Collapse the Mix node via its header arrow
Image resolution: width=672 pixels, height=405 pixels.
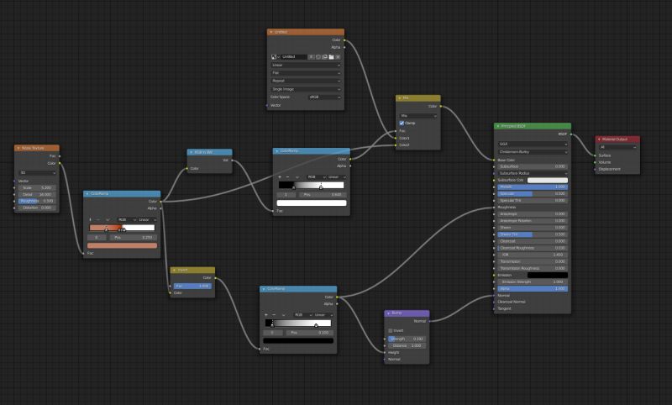tap(400, 98)
